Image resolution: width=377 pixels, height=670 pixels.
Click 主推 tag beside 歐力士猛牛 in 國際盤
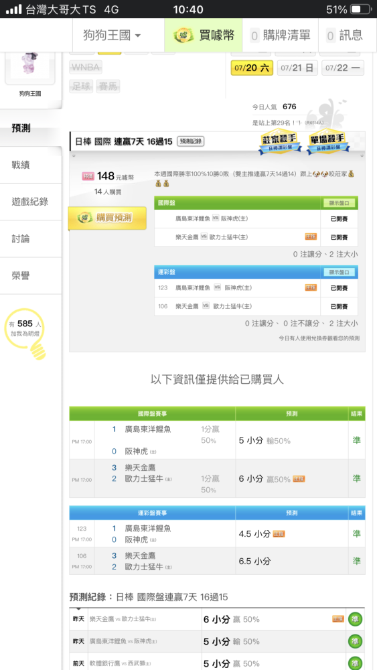311,237
